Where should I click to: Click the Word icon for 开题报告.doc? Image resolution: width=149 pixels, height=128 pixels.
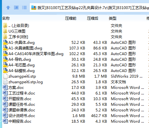5,99
